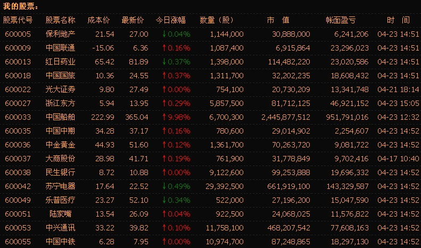Click the 468,207,542 market value cell
Screen dimensions: 421x248
[x=289, y=228]
